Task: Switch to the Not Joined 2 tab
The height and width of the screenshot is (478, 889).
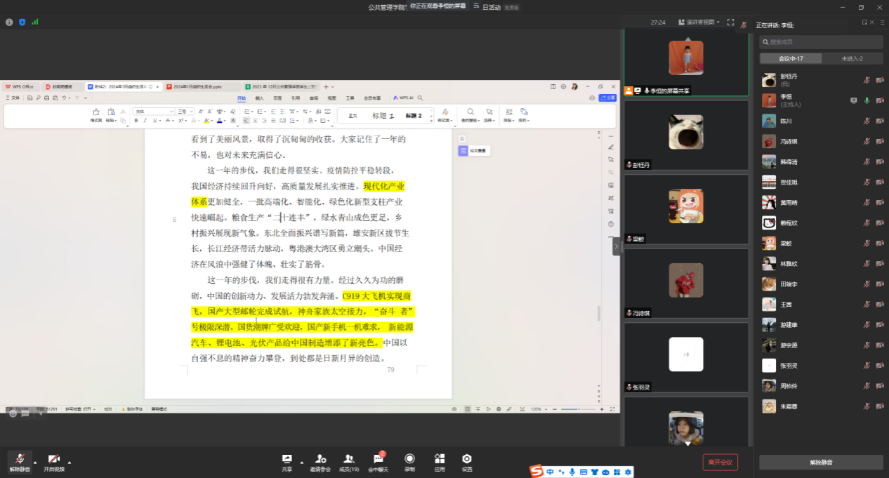Action: pos(852,58)
